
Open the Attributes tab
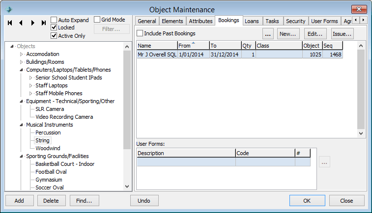click(200, 21)
